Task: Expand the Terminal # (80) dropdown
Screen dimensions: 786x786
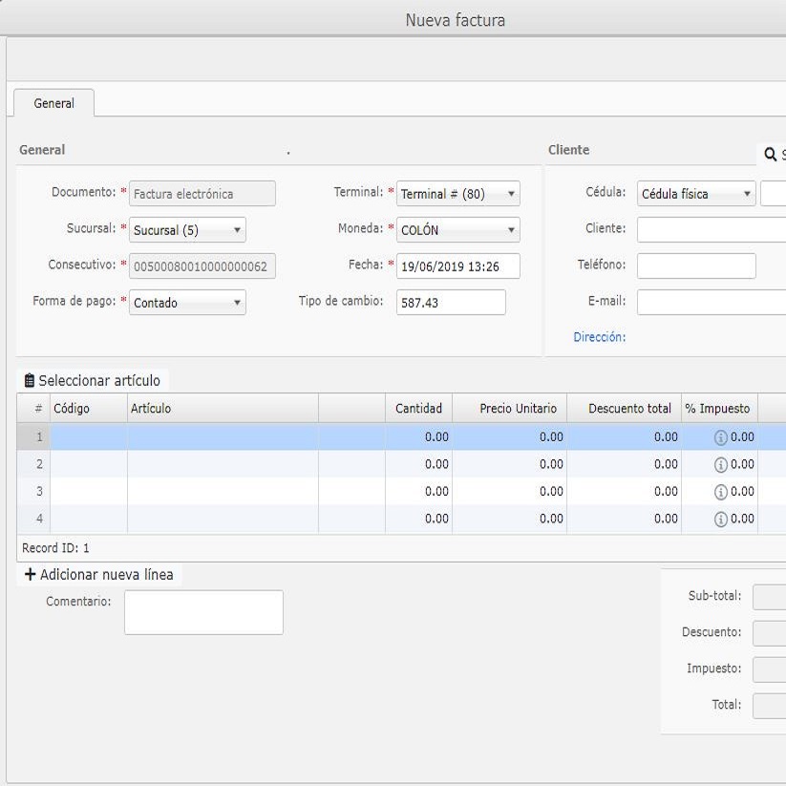Action: click(457, 194)
